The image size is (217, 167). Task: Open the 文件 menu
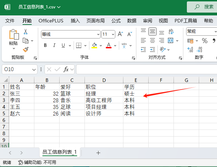10,21
